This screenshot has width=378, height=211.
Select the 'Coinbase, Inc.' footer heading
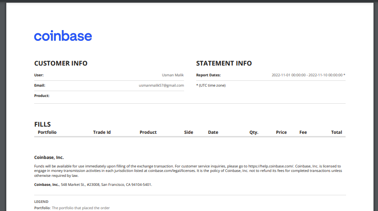click(49, 157)
